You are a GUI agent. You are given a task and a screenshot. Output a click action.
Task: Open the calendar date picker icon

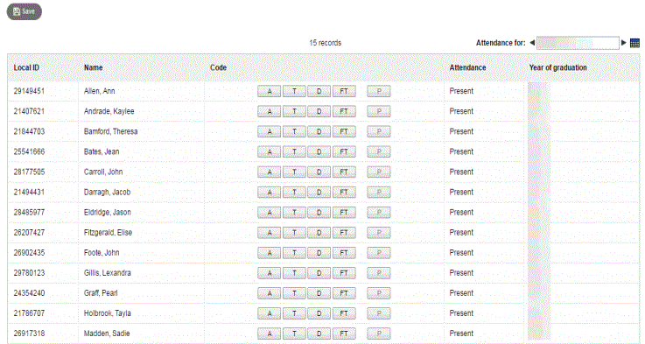[634, 43]
